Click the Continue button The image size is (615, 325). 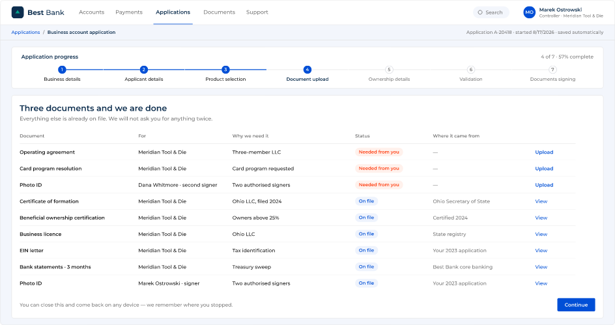[576, 305]
